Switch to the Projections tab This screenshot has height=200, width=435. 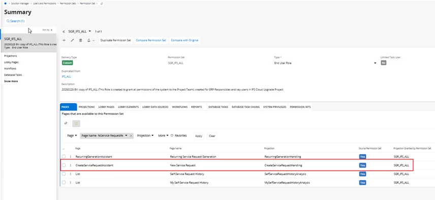[86, 107]
